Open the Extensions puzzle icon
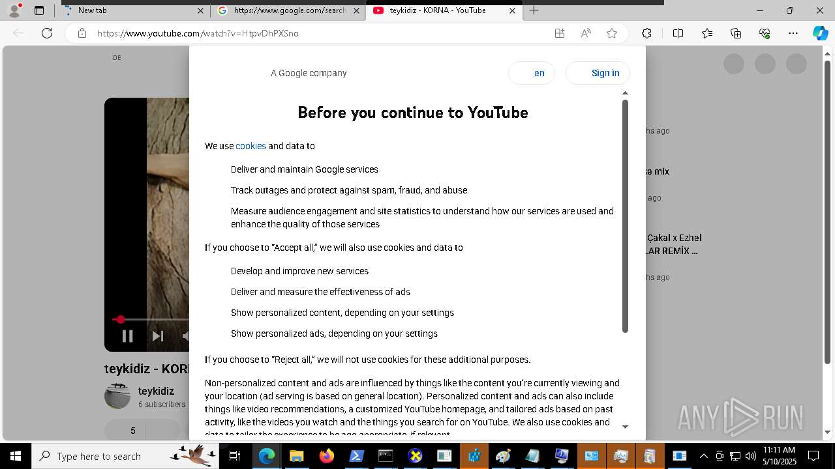The width and height of the screenshot is (835, 469). (x=646, y=33)
